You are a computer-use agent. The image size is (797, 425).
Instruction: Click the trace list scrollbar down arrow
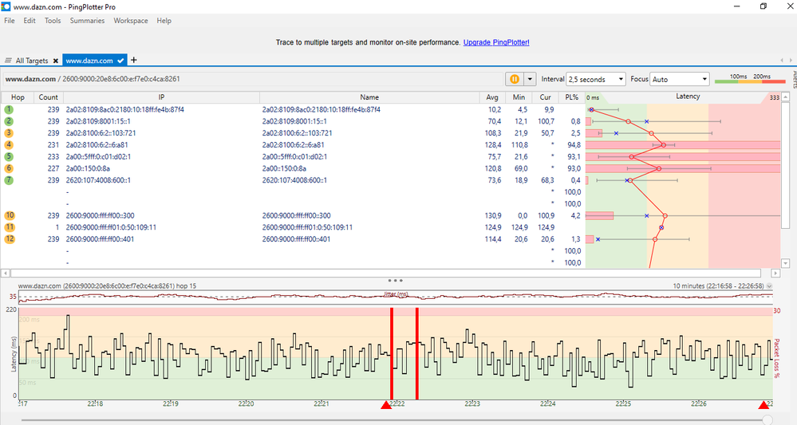pyautogui.click(x=785, y=263)
